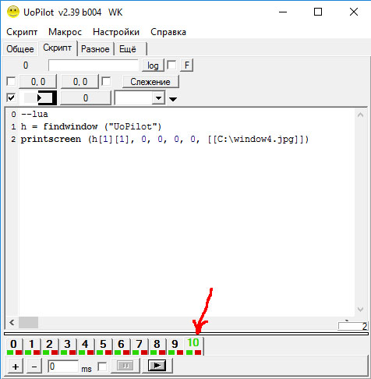Click the black down triangle beside the combo box
This screenshot has width=371, height=379.
[173, 99]
